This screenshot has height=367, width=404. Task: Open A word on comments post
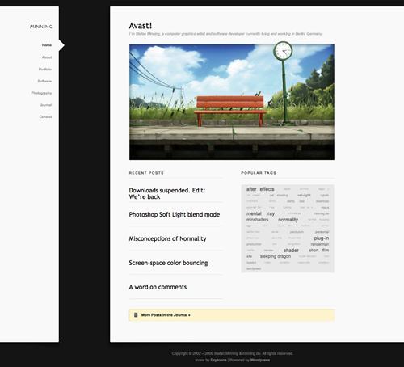click(158, 287)
